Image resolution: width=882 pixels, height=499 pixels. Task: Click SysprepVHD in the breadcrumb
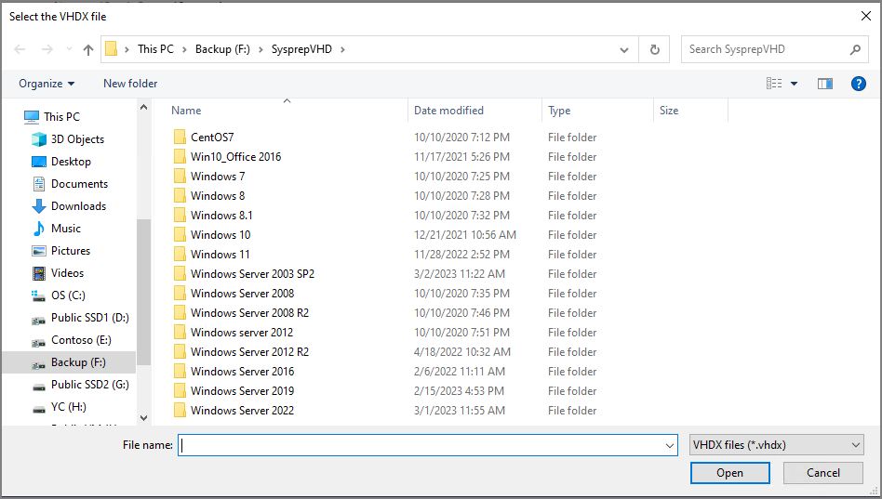tap(301, 49)
